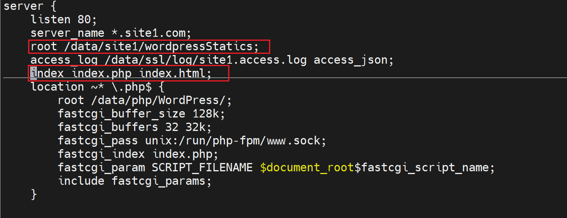Click the "fastcgi_index" directive keyword
The height and width of the screenshot is (218, 567).
(x=101, y=154)
